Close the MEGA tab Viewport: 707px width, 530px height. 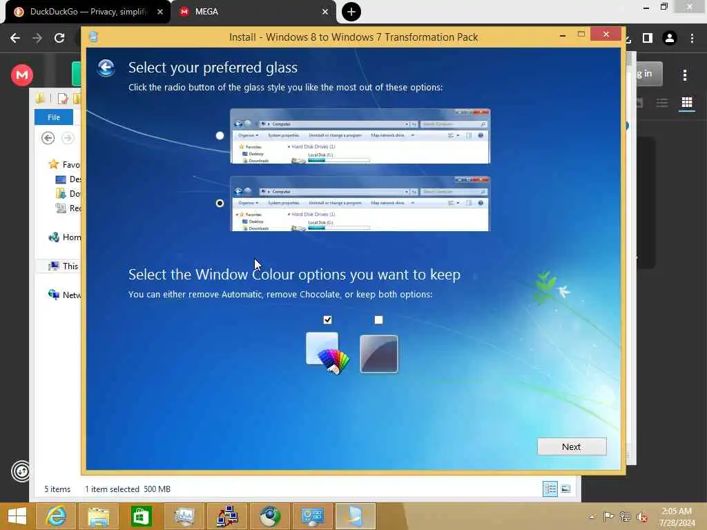(x=325, y=12)
